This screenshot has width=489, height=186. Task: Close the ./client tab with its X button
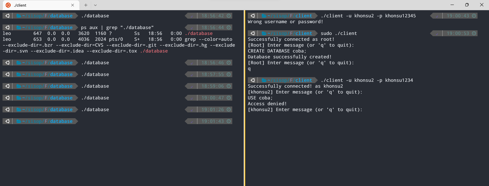click(x=73, y=5)
